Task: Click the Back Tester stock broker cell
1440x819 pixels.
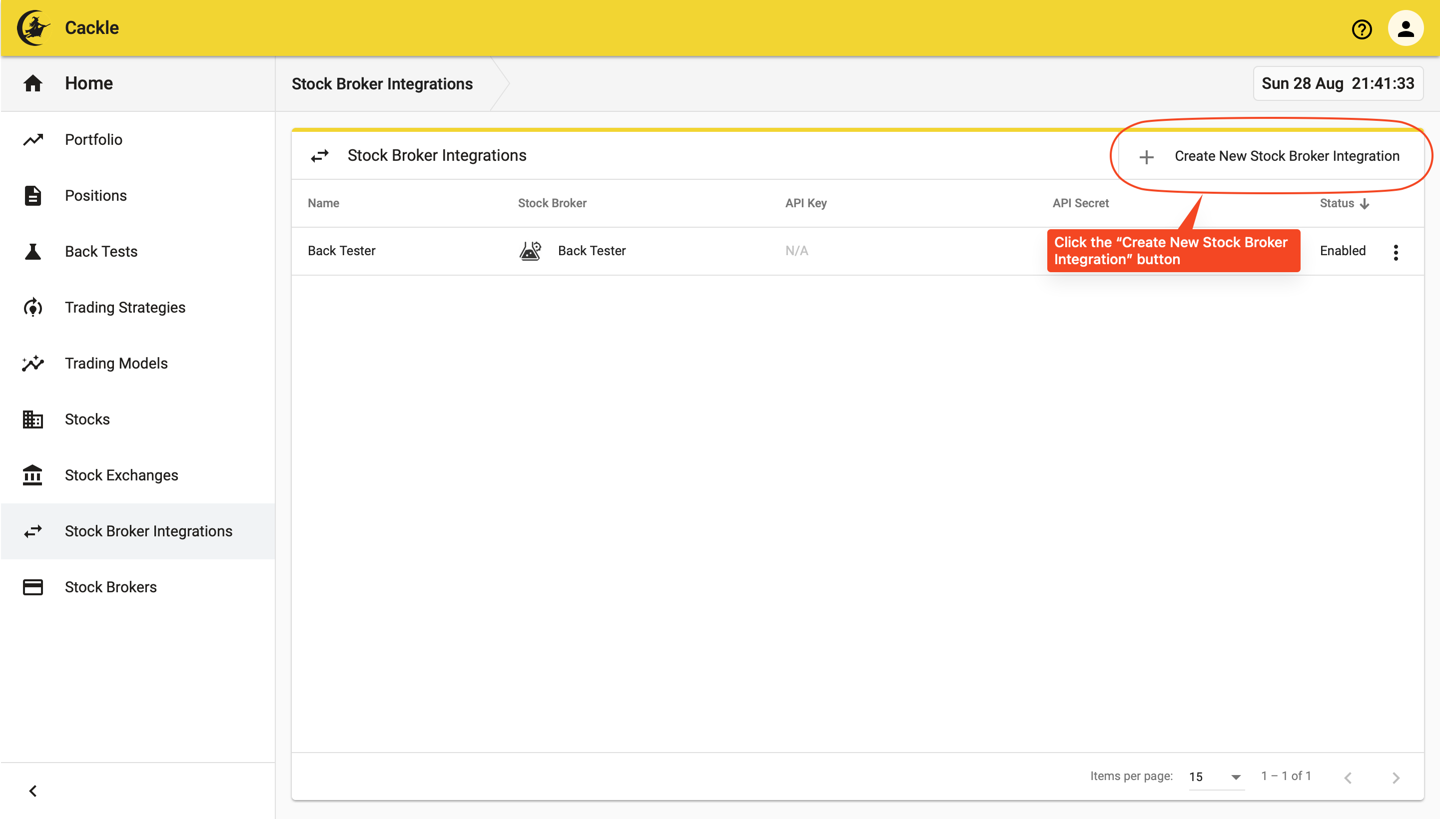Action: tap(572, 251)
